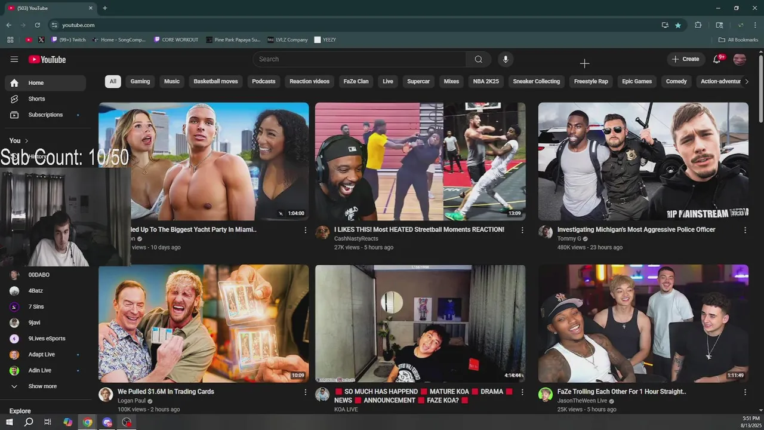This screenshot has width=764, height=430.
Task: Open $1.6M Trading Cards thumbnail
Action: click(x=204, y=324)
